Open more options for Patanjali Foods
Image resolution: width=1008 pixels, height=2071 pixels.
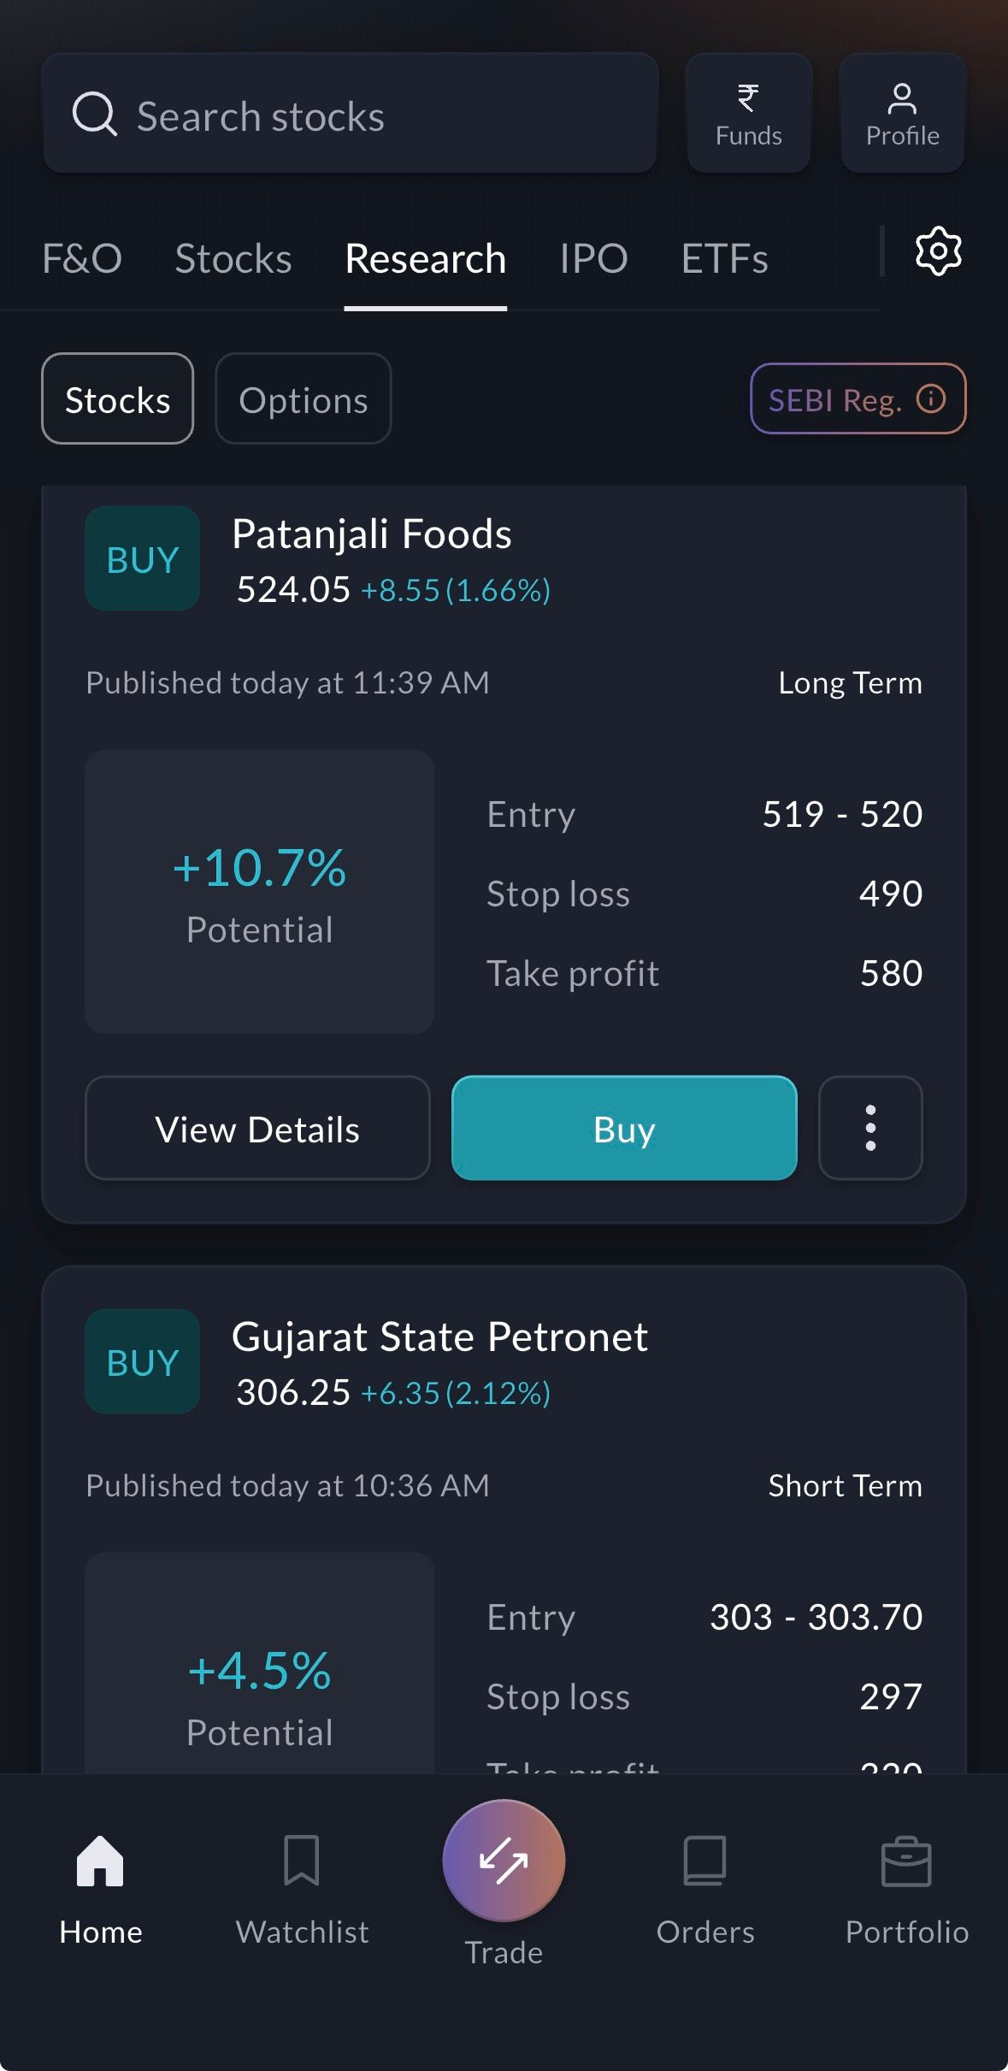click(870, 1128)
